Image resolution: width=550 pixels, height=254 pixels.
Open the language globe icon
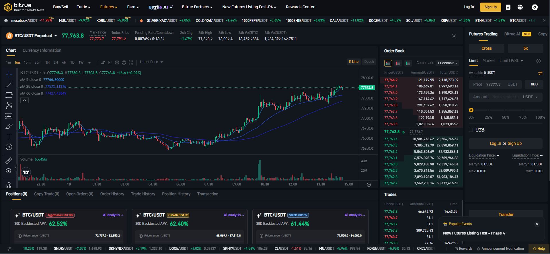coord(520,7)
